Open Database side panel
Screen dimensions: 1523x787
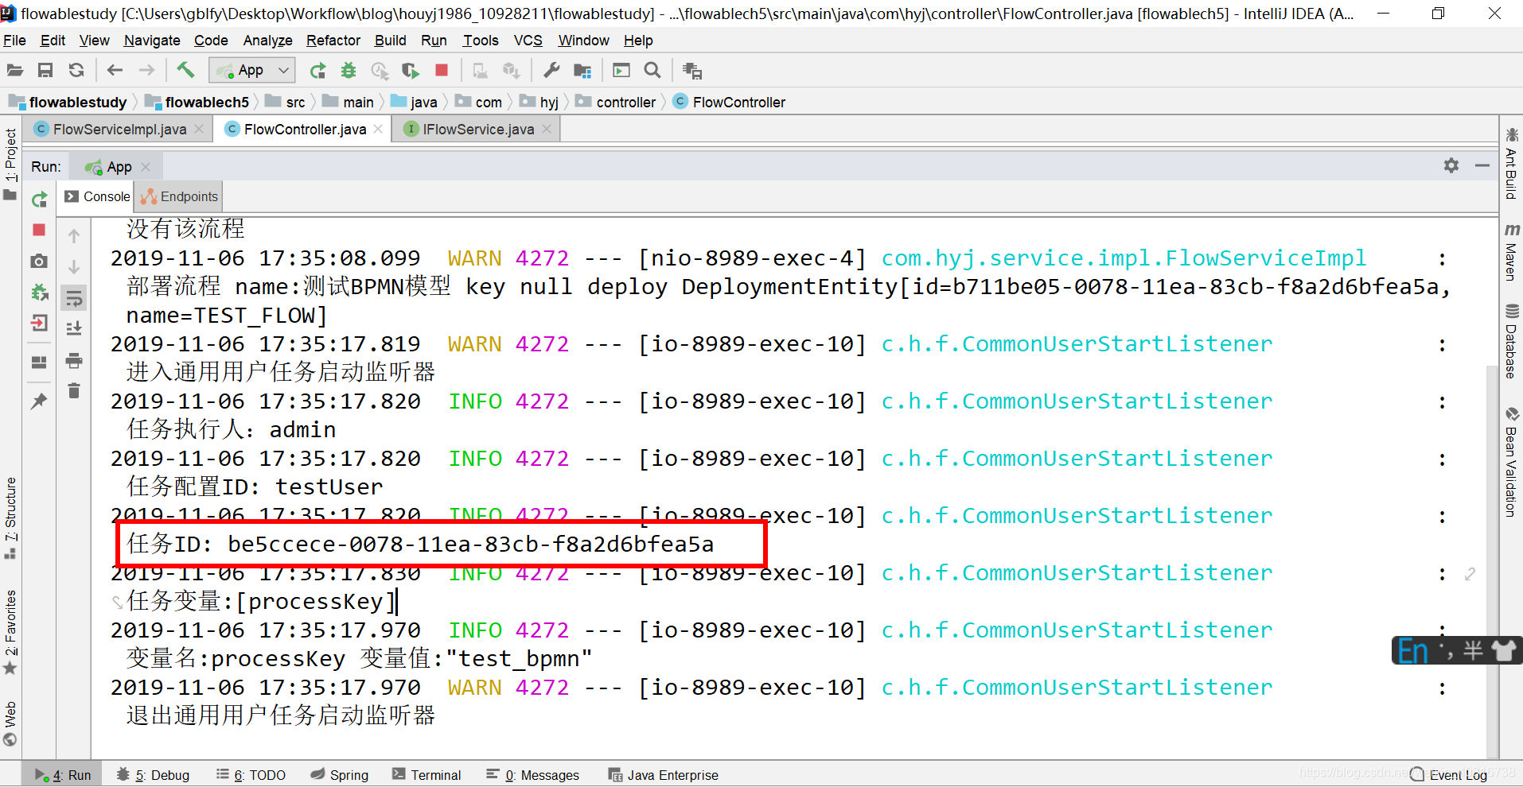pos(1511,342)
